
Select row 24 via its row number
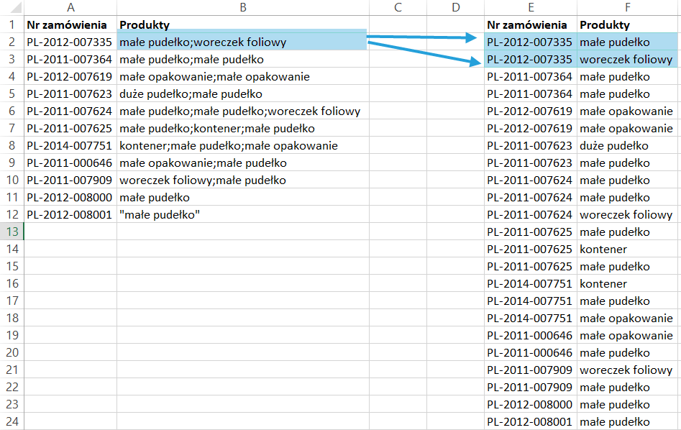tap(12, 421)
